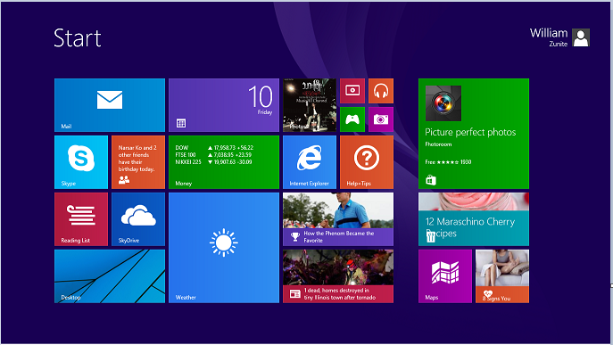Launch the Music headphones tile
613x345 pixels.
pos(381,91)
